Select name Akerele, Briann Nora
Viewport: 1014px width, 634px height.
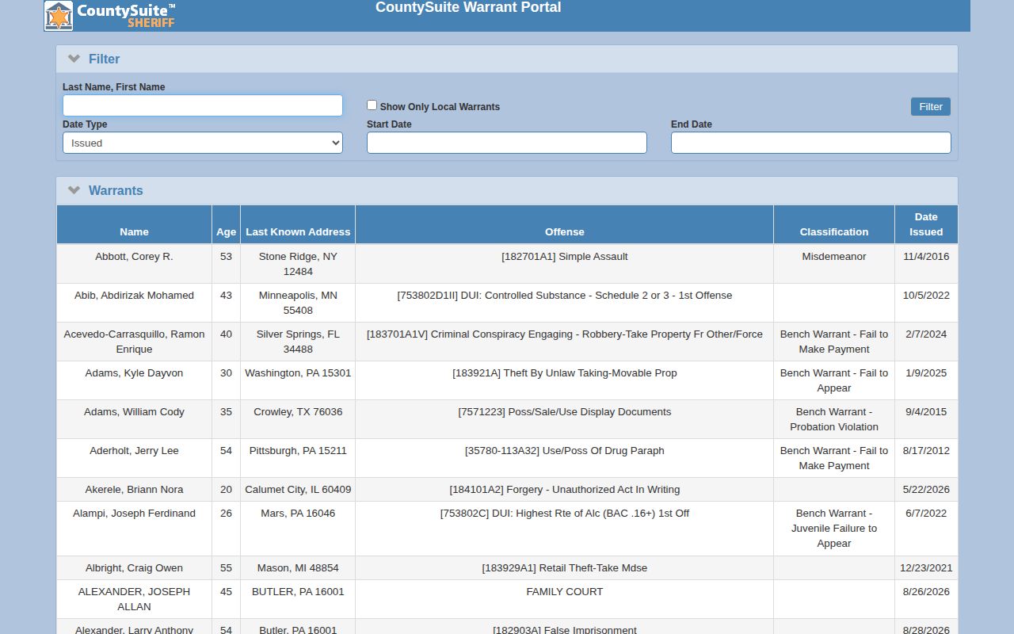point(134,490)
